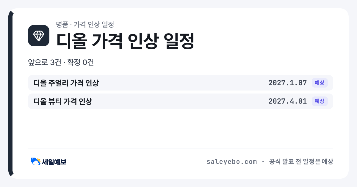
Task: Click the divider line above the footer
Action: click(181, 148)
